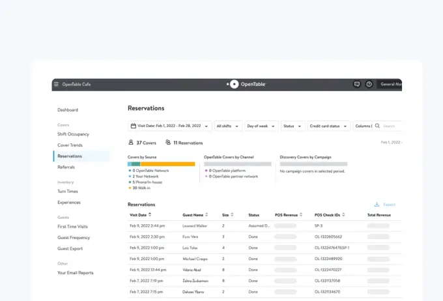This screenshot has width=443, height=301.
Task: Click the calendar icon in Visit Date filter
Action: (134, 126)
